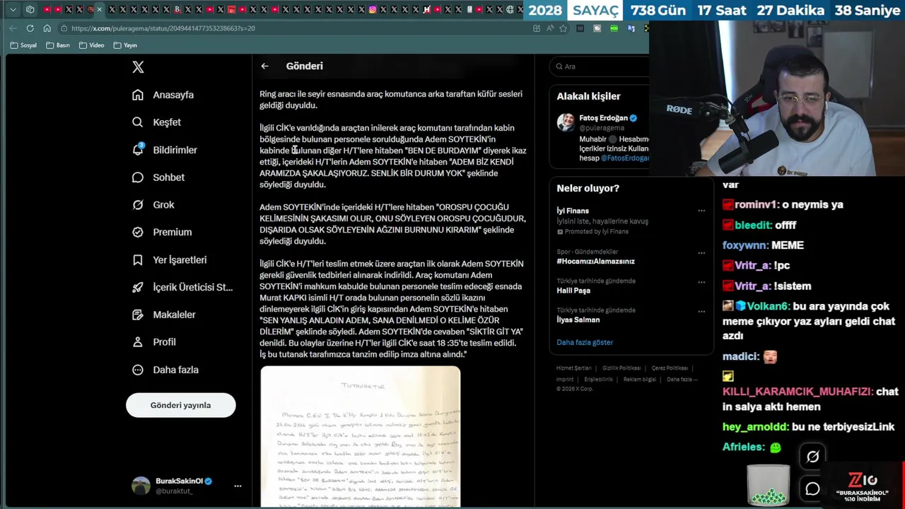Expand the footer Daha fazla menu

(682, 380)
